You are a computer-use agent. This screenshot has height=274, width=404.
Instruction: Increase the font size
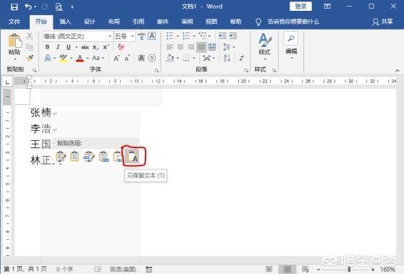[x=116, y=58]
